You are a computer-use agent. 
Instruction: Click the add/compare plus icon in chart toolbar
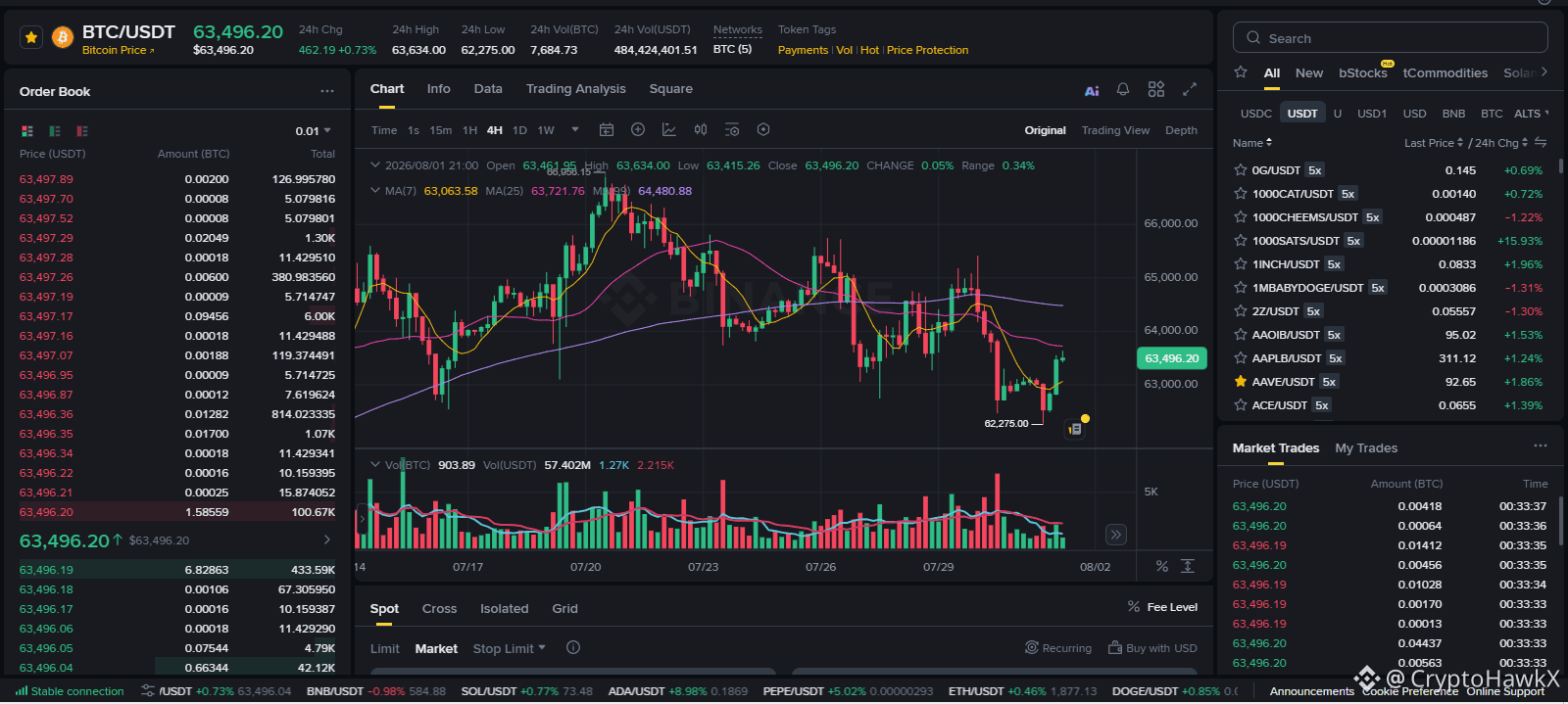[638, 129]
